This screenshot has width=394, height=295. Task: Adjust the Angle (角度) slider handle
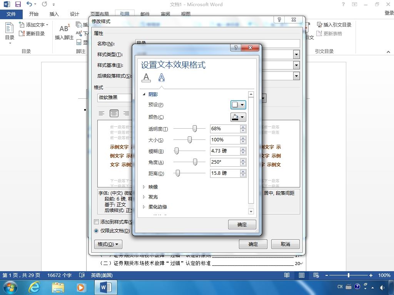coord(195,162)
